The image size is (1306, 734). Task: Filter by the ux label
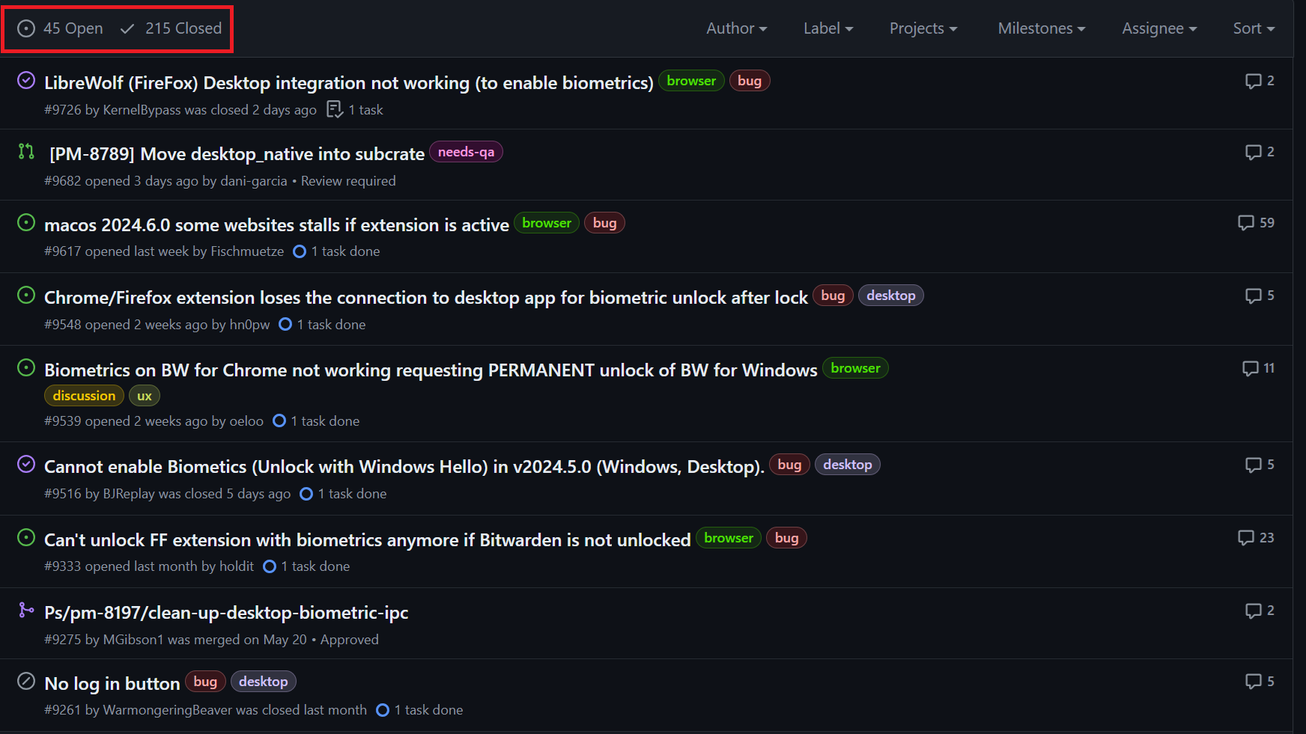(x=145, y=396)
